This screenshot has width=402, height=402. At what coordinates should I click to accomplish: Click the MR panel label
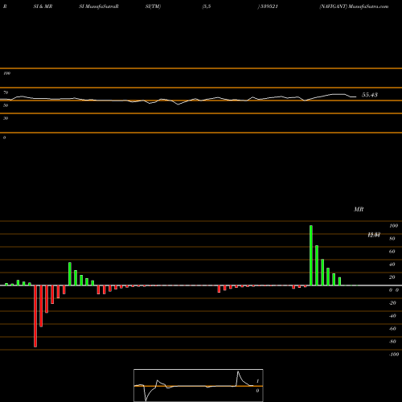pyautogui.click(x=359, y=209)
